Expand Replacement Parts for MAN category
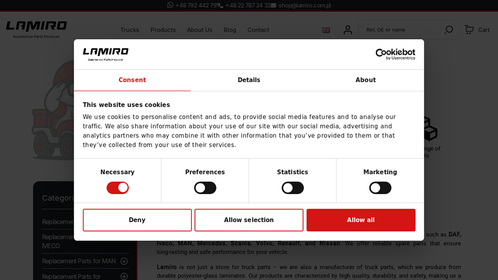This screenshot has height=280, width=498. point(124,261)
